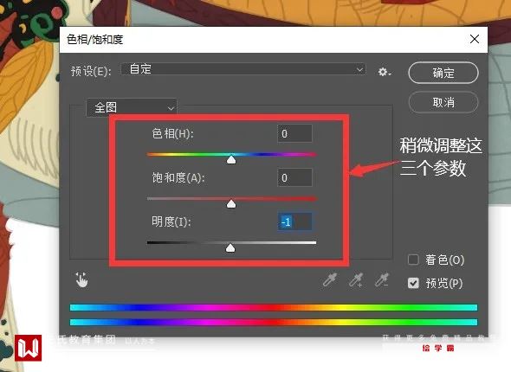Viewport: 511px width, 372px height.
Task: Click the 色相(H): label
Action: tap(172, 133)
